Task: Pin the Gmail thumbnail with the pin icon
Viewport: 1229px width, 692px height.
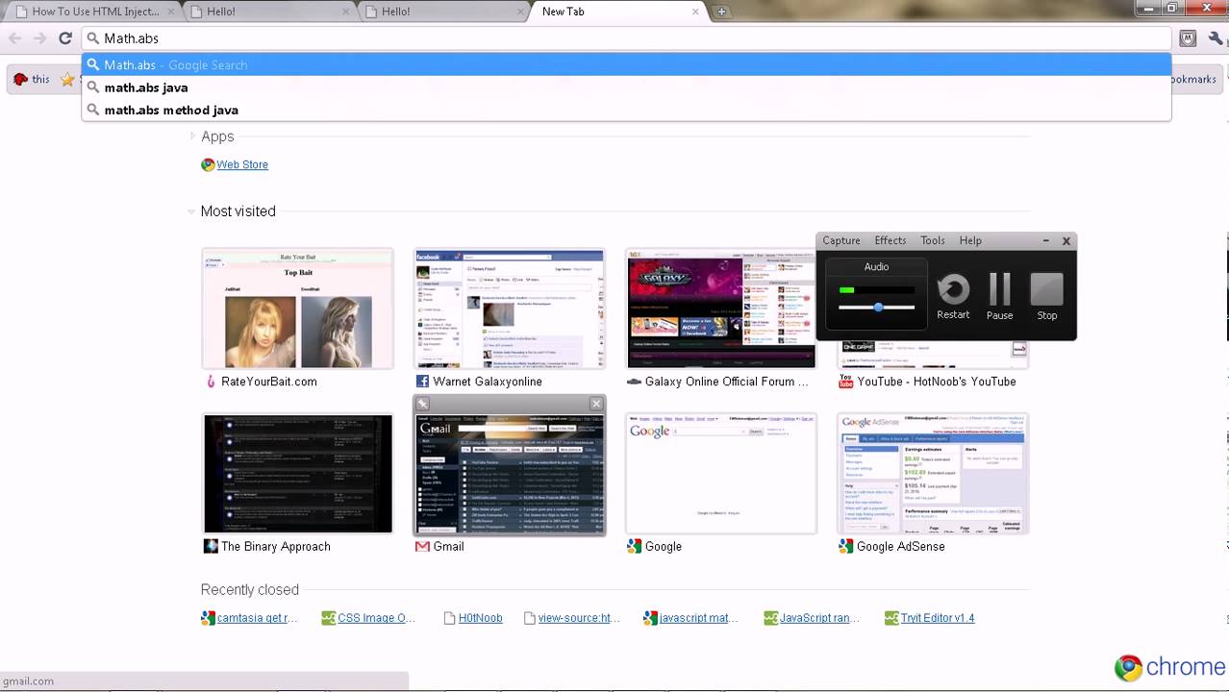Action: pos(423,404)
